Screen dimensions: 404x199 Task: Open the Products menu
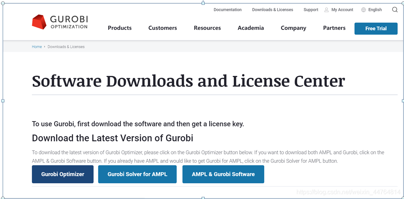click(x=119, y=28)
